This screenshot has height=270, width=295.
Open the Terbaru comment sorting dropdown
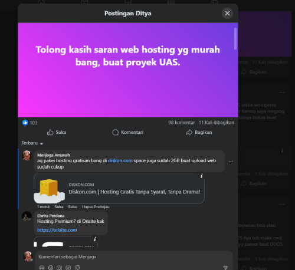click(x=32, y=143)
